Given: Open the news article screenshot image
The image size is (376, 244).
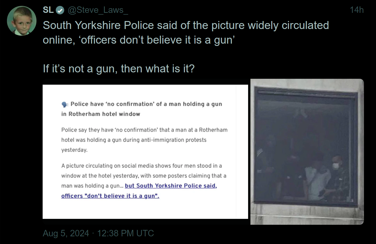Looking at the screenshot, I should point(145,152).
